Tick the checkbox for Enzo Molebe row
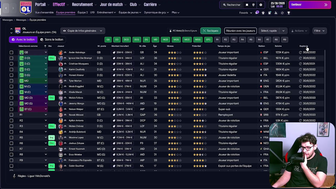 11,155
